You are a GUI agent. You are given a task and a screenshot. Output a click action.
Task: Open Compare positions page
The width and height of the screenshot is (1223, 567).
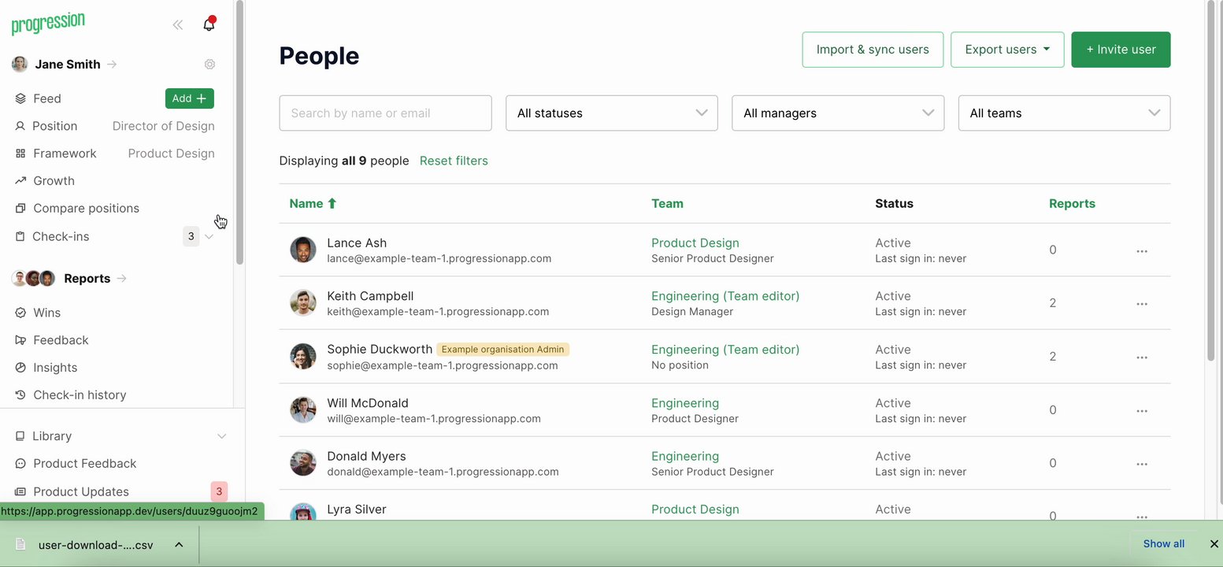pyautogui.click(x=86, y=209)
